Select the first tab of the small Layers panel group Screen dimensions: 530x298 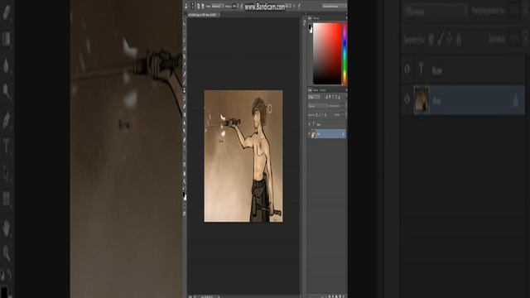(310, 90)
